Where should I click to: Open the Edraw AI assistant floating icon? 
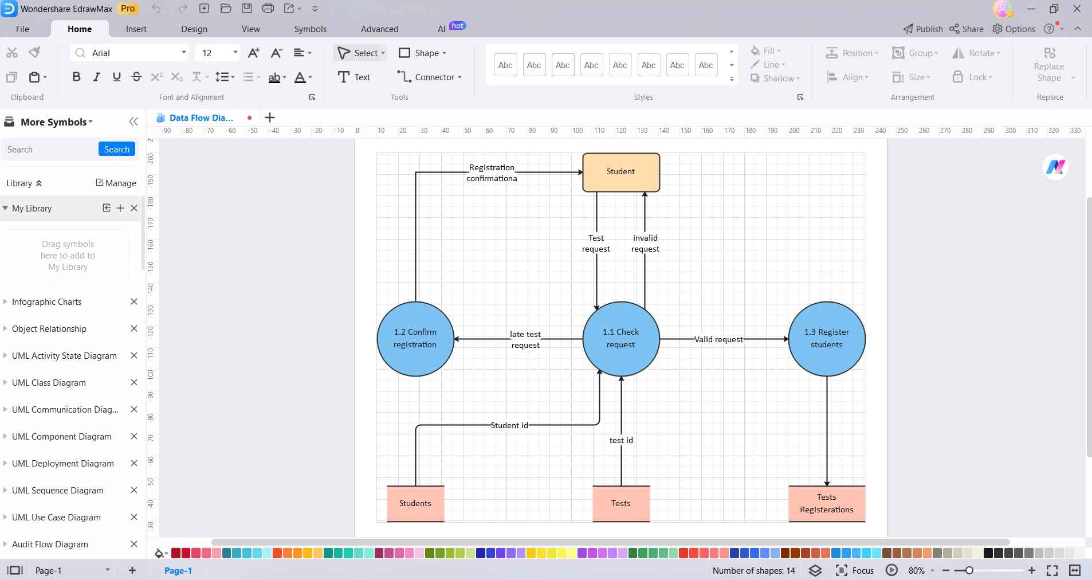click(x=1055, y=167)
